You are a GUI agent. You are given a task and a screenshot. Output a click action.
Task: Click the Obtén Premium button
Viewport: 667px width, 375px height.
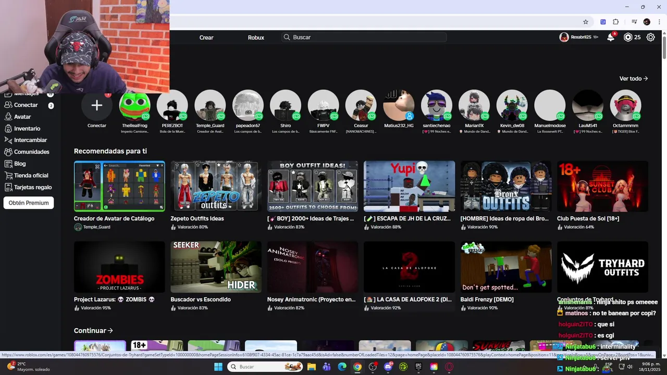click(29, 203)
